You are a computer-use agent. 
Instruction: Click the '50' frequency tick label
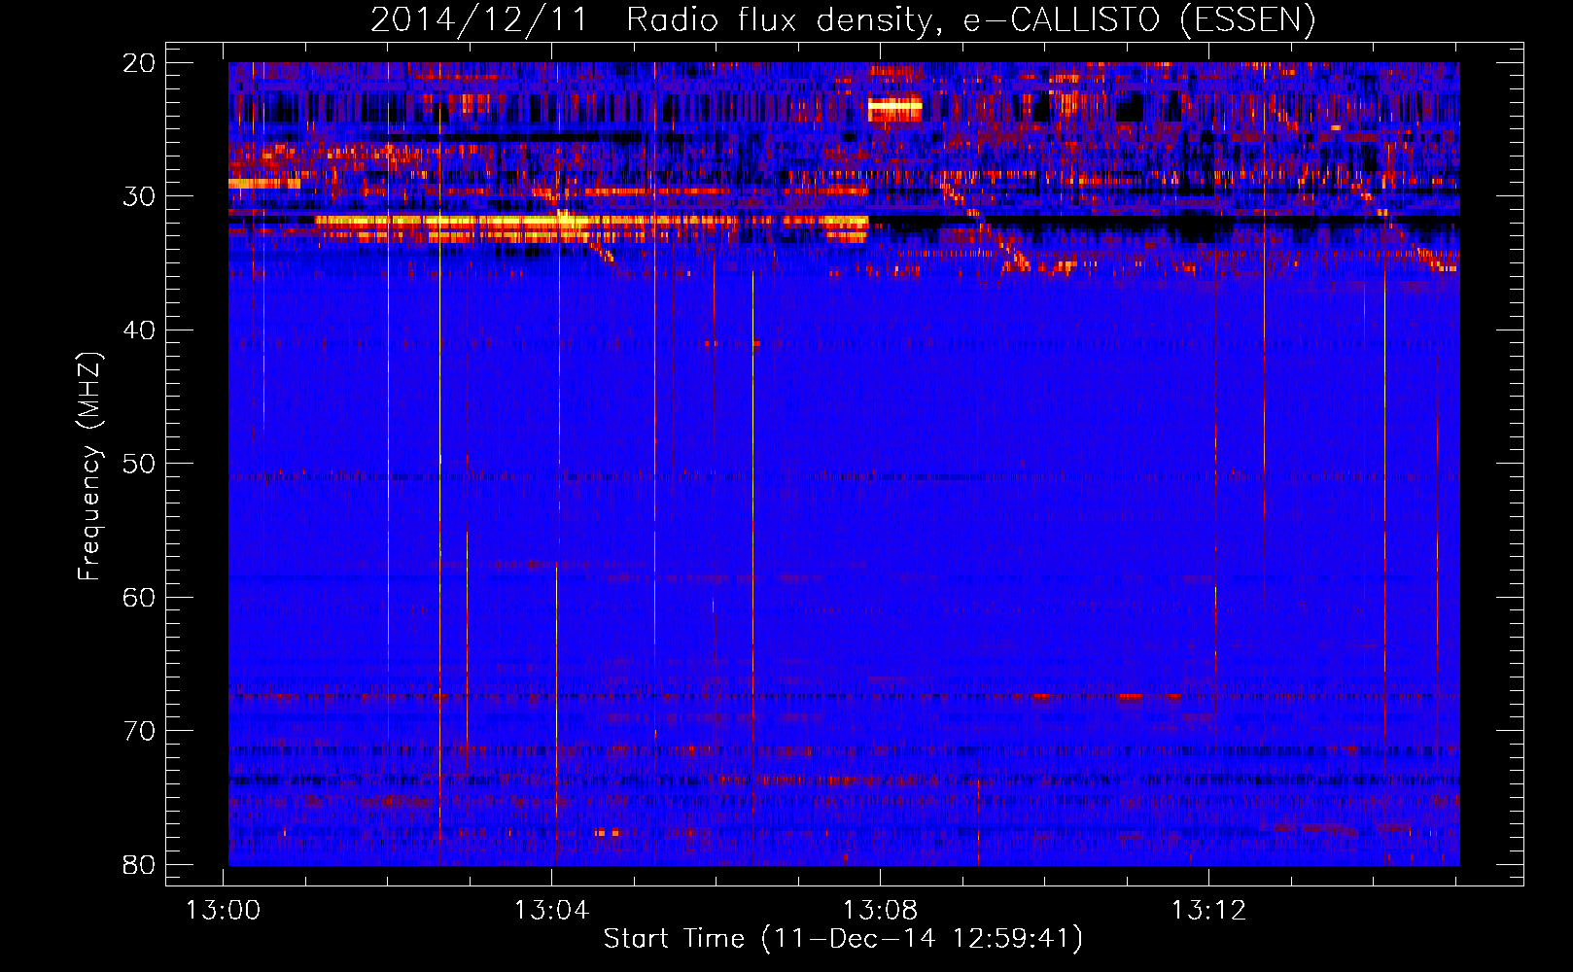[x=139, y=464]
